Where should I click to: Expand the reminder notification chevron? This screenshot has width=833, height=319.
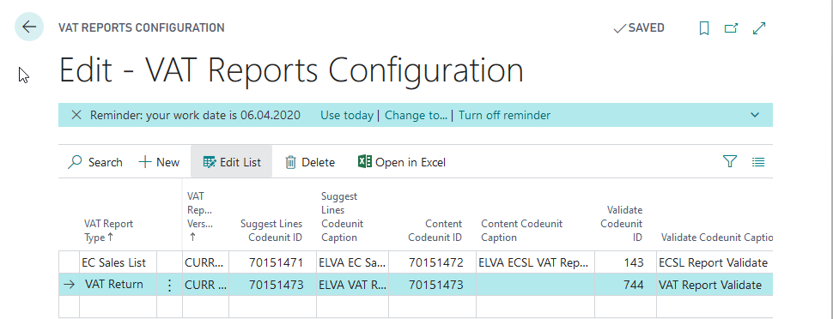tap(755, 115)
